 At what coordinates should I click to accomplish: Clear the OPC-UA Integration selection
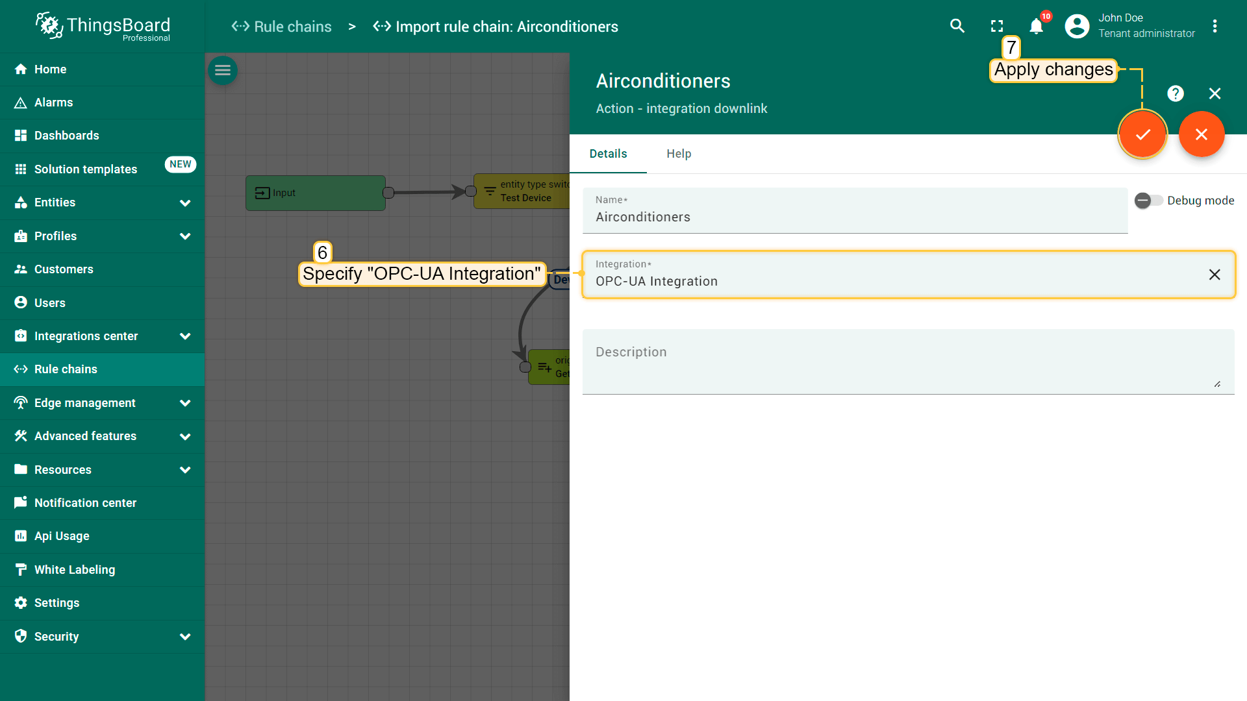[1215, 275]
